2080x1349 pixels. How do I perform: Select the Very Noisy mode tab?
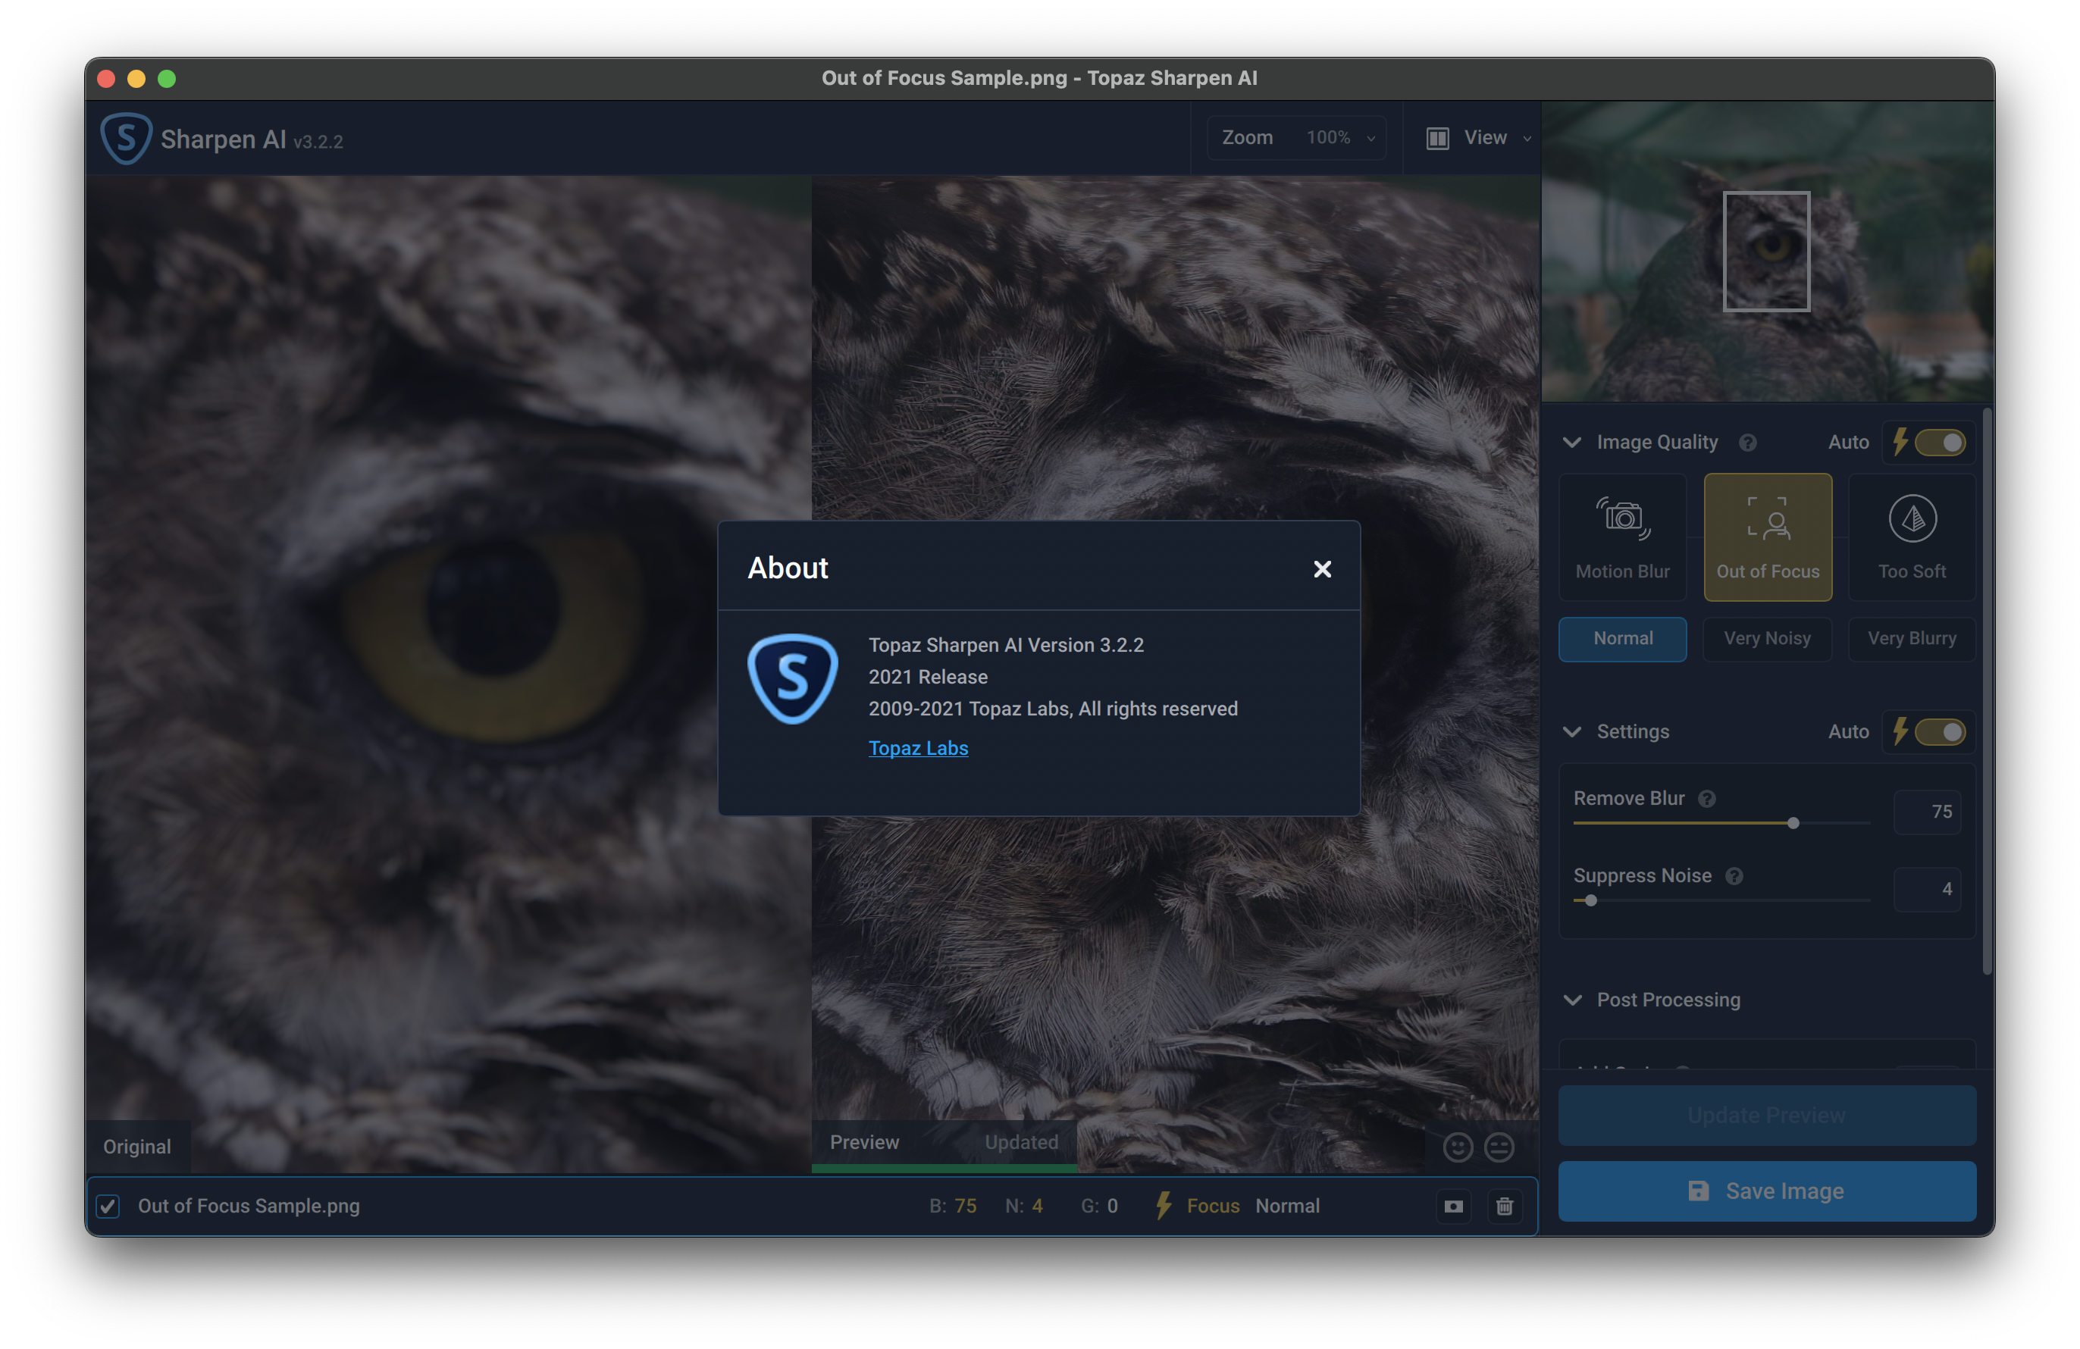tap(1766, 639)
